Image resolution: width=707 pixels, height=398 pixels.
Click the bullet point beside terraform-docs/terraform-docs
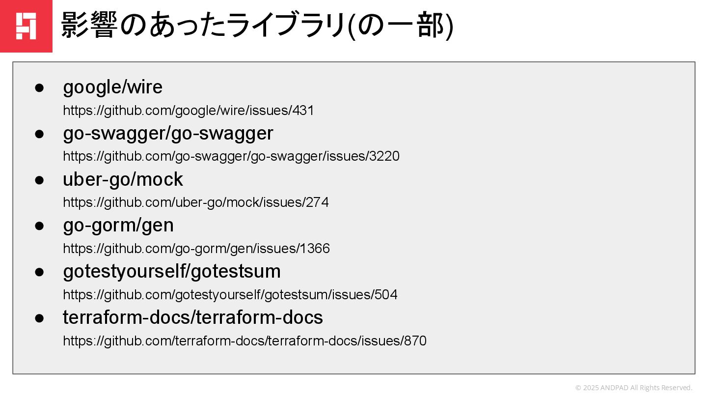[x=39, y=318]
